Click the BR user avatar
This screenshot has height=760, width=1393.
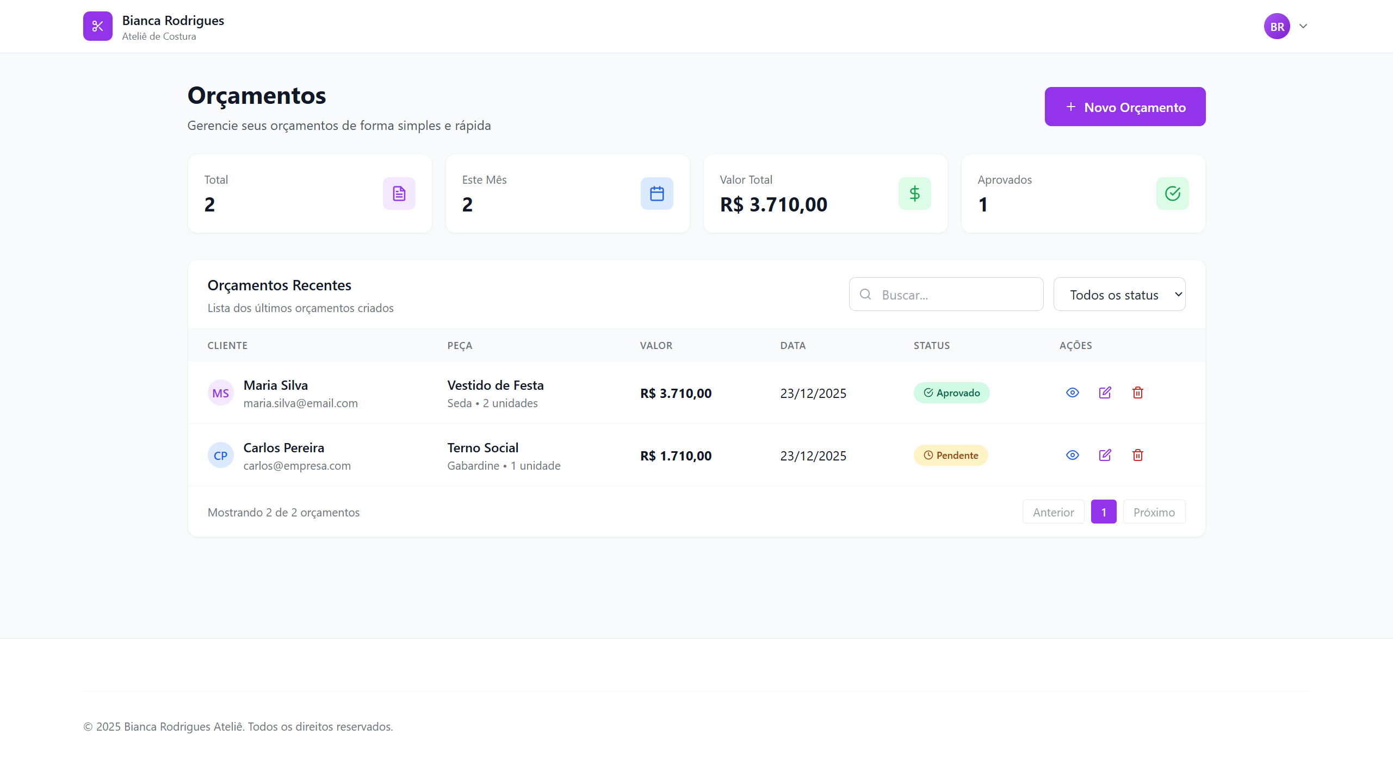point(1277,26)
